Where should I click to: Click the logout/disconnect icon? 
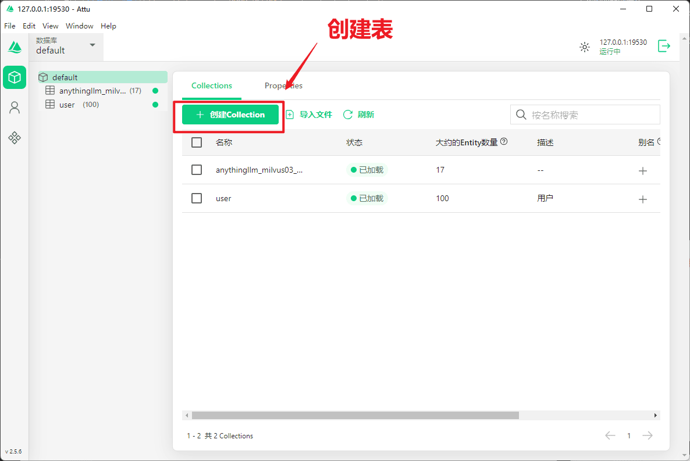coord(664,47)
